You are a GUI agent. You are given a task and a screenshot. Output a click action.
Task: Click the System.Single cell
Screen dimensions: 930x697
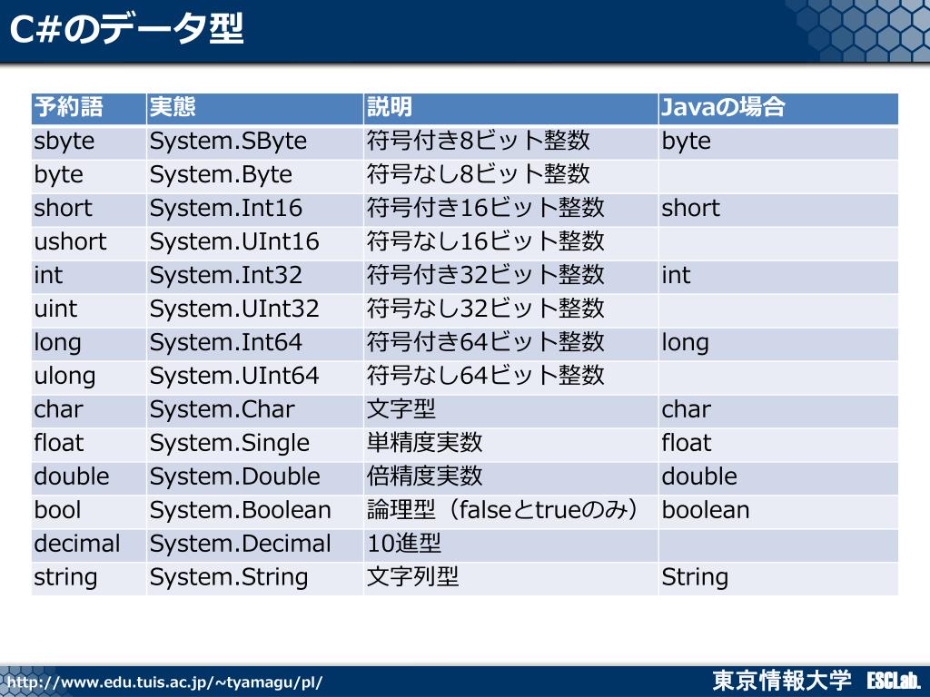254,445
